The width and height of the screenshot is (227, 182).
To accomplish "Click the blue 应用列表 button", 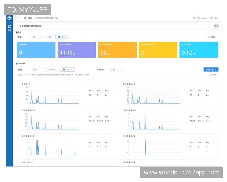I will pos(210,70).
